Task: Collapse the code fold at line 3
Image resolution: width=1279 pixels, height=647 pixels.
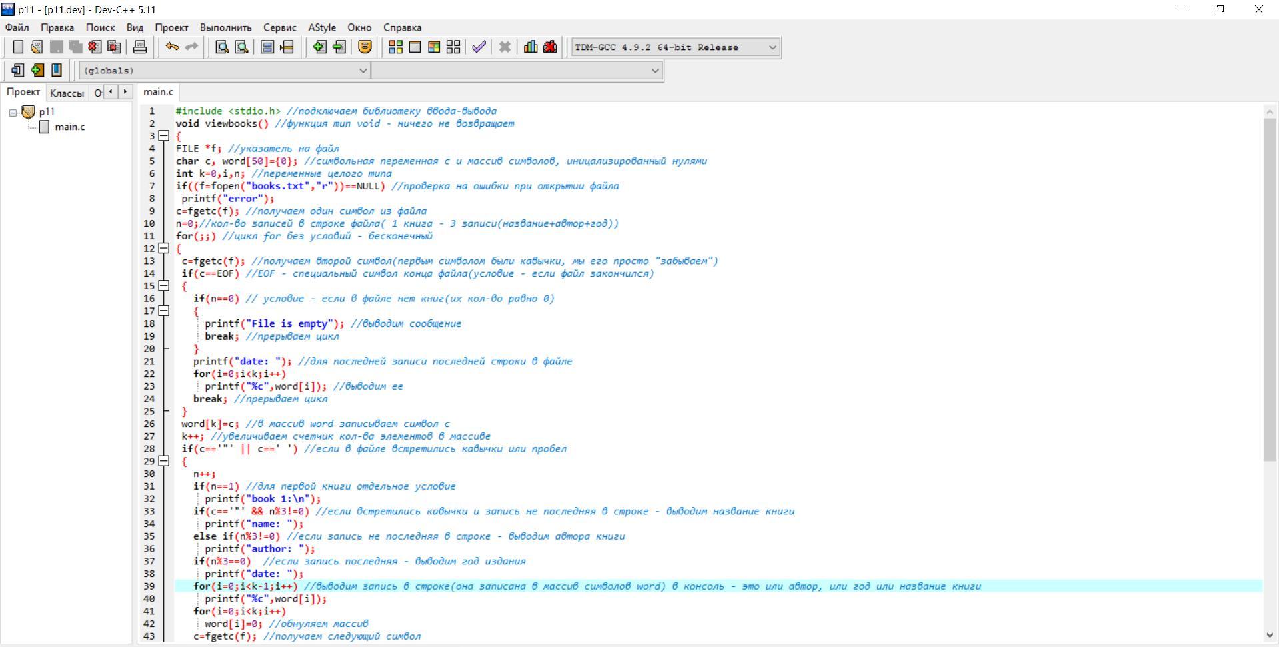Action: [163, 136]
